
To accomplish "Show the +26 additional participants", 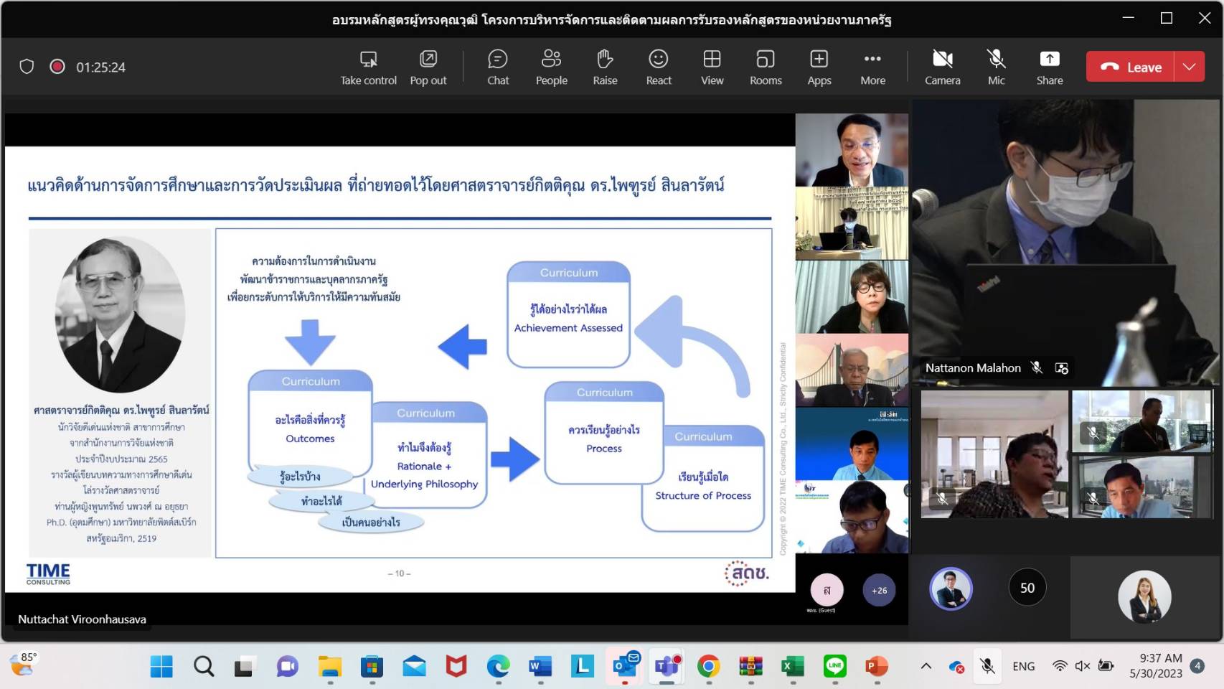I will [x=879, y=590].
